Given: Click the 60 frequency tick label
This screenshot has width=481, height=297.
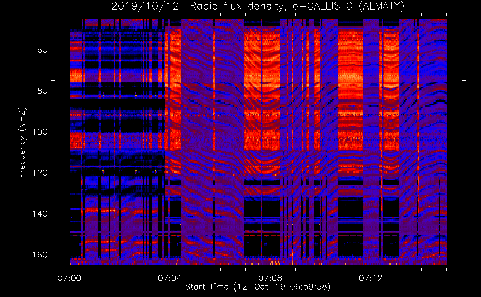Looking at the screenshot, I should [43, 50].
